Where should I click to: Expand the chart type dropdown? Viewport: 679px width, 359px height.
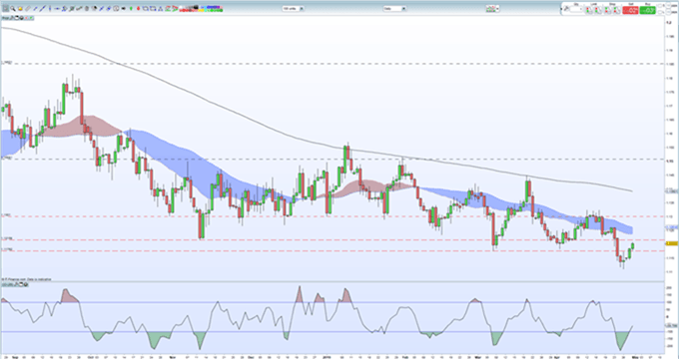pos(492,9)
